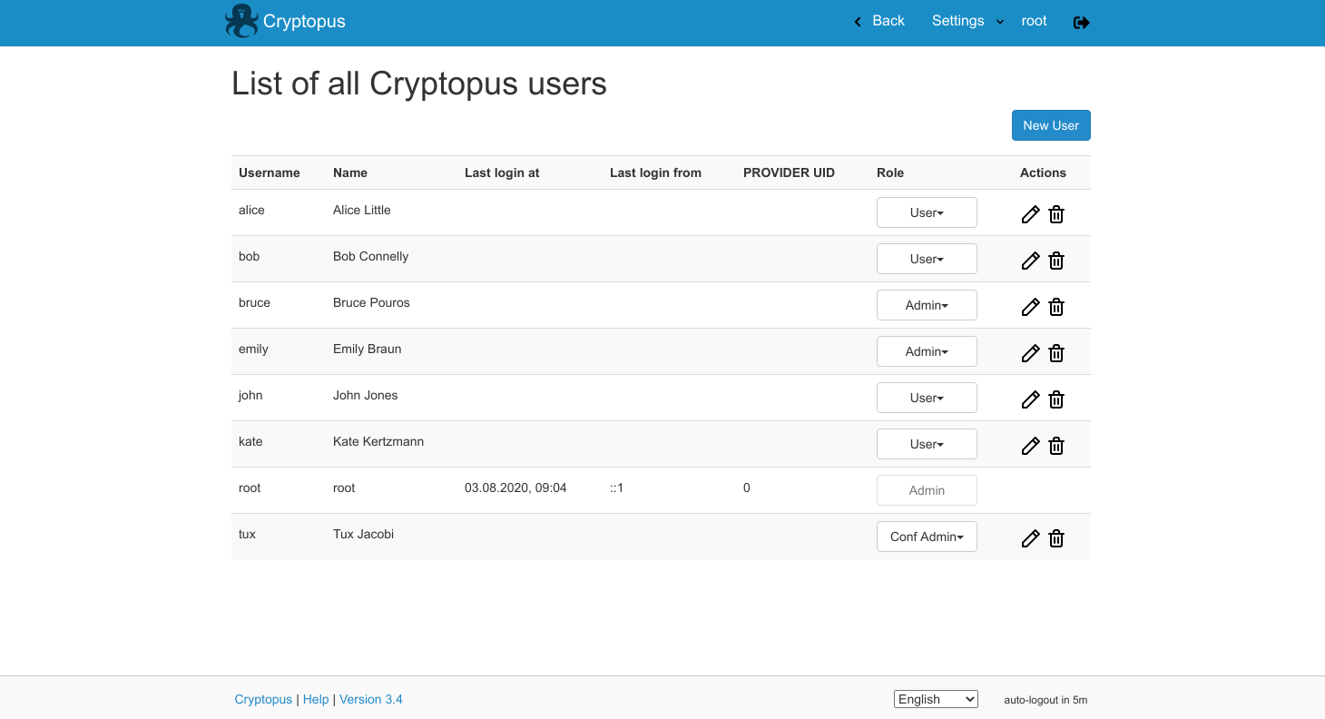
Task: Edit user tux with pencil icon
Action: click(x=1030, y=538)
